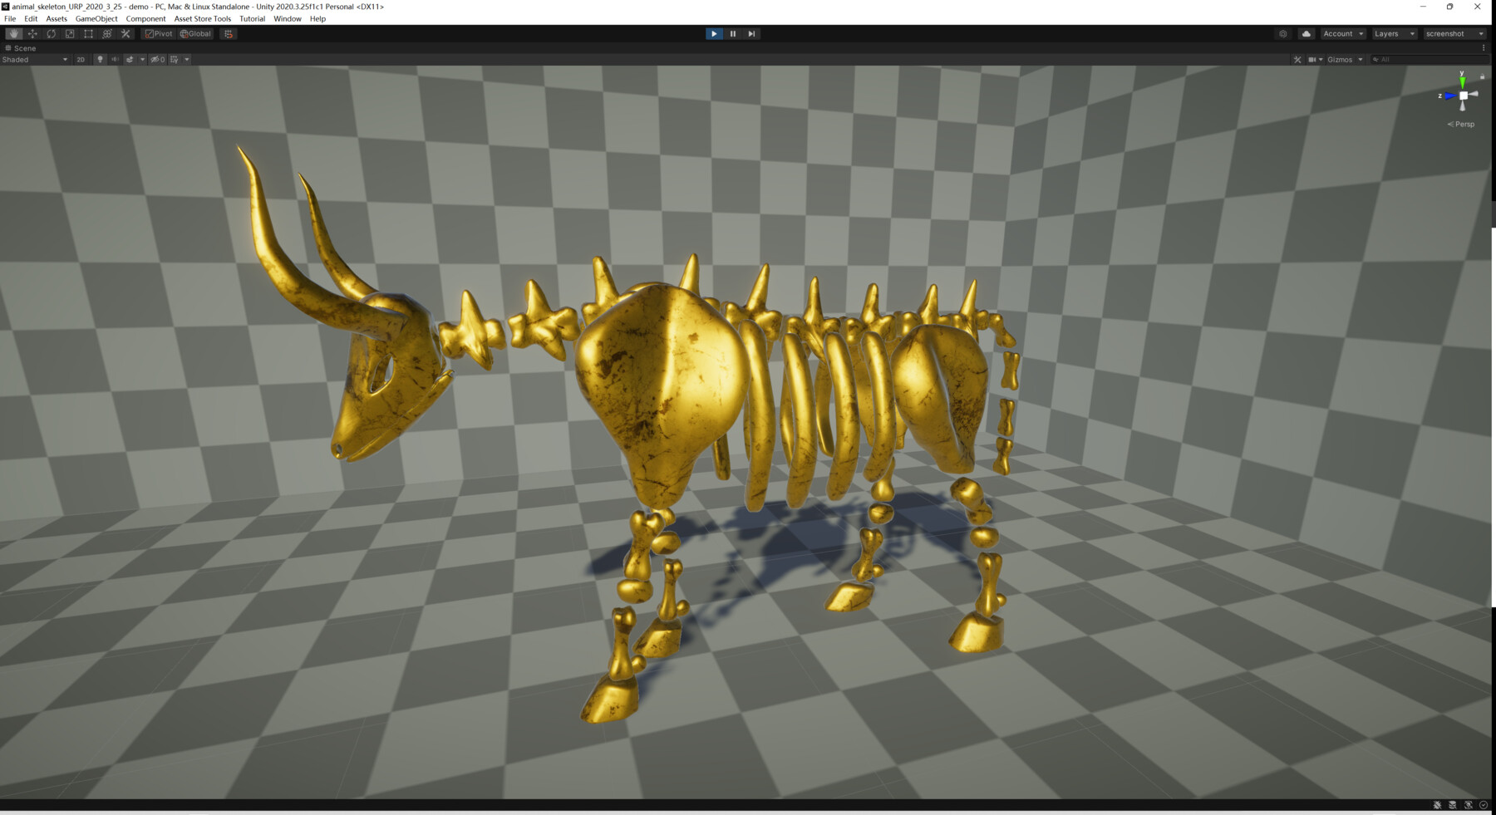This screenshot has width=1496, height=815.
Task: Toggle Global handle orientation
Action: click(194, 33)
